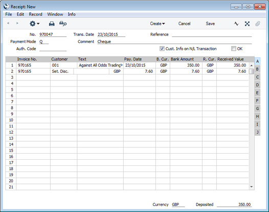This screenshot has width=269, height=212.
Task: Click the link manager cross-arrows icon
Action: (247, 24)
